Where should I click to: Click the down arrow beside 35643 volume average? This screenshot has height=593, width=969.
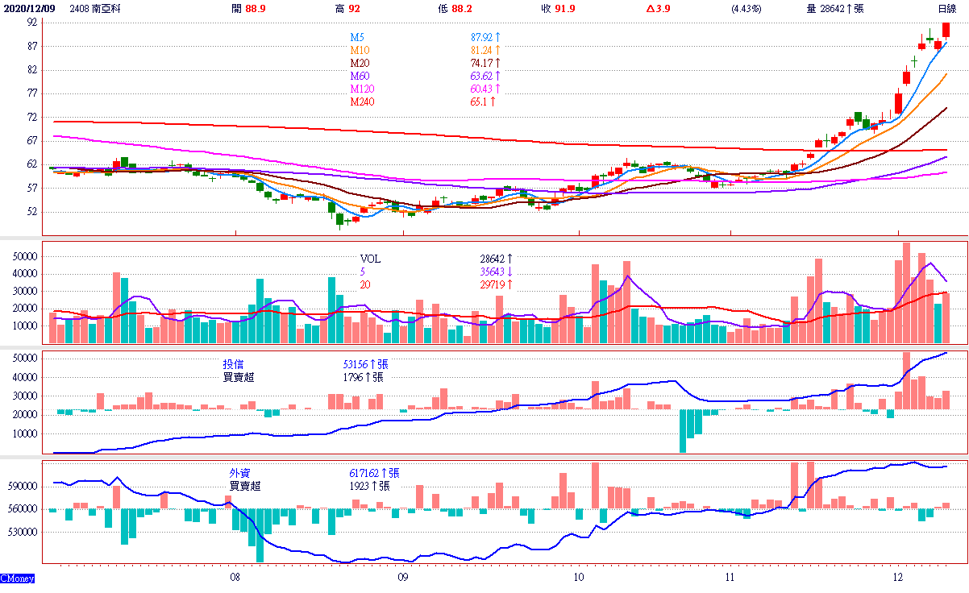(509, 272)
